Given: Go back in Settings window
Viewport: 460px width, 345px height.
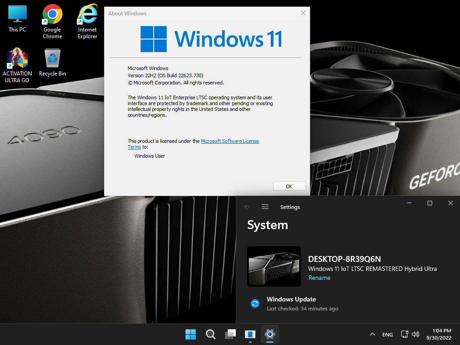Looking at the screenshot, I should pyautogui.click(x=247, y=207).
